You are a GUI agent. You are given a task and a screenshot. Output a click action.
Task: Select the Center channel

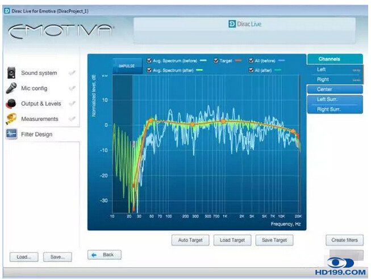click(335, 89)
